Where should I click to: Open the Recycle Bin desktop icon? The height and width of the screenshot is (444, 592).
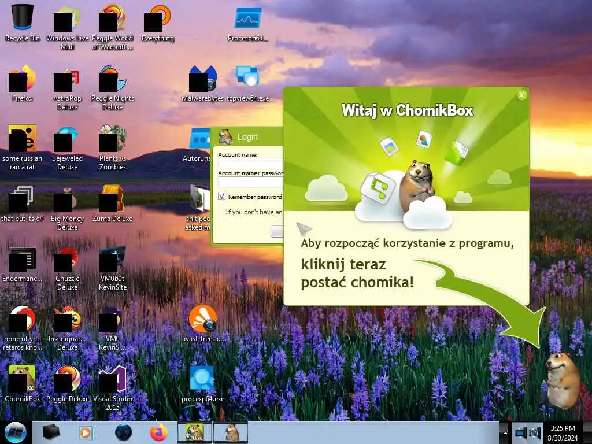(x=23, y=23)
